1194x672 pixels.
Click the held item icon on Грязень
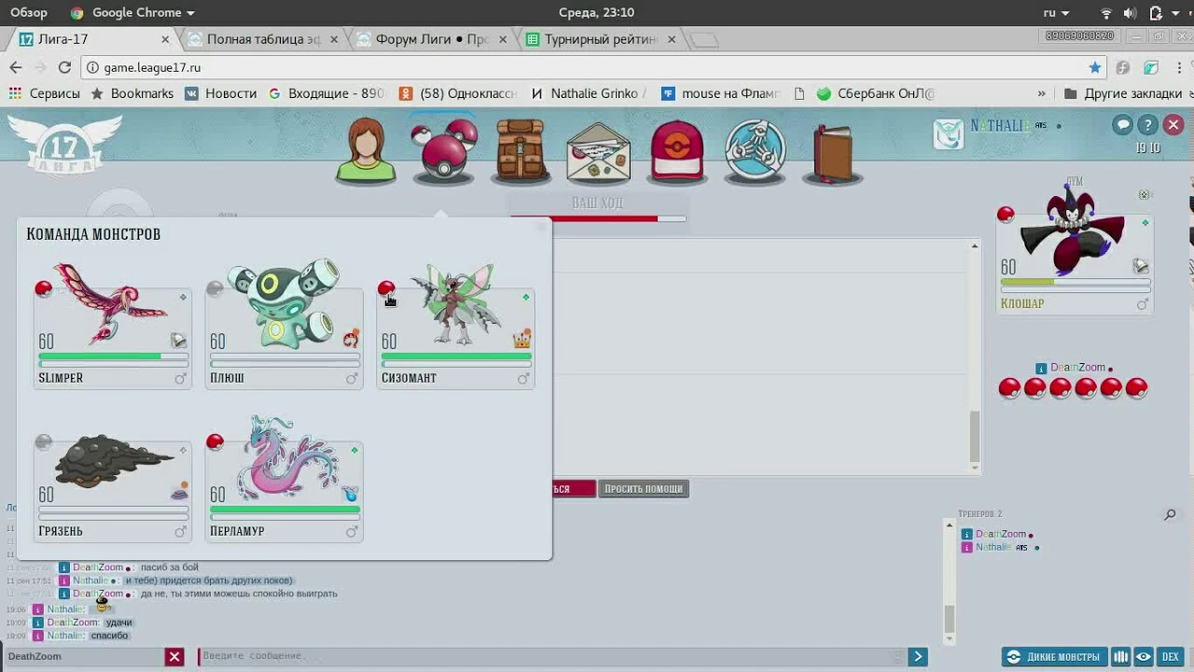(179, 493)
